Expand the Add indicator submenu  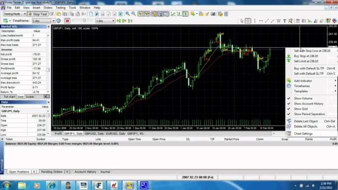click(303, 81)
